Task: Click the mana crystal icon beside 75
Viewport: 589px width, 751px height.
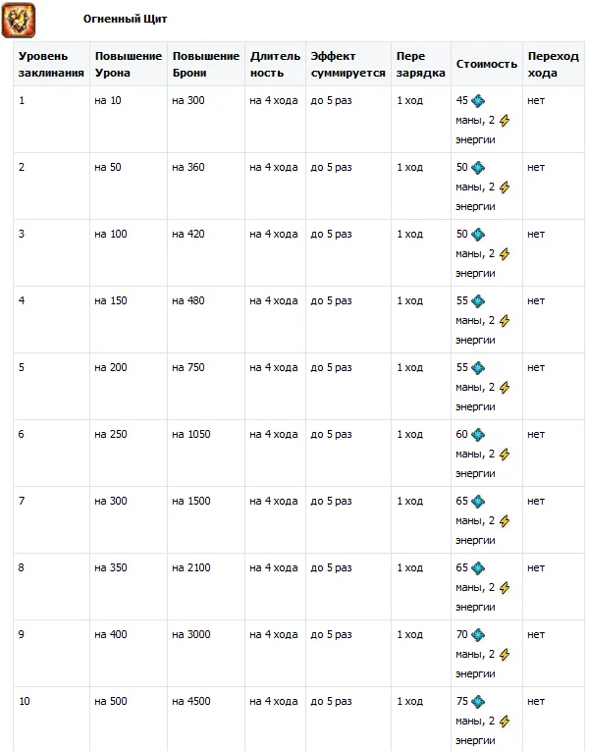Action: point(478,701)
